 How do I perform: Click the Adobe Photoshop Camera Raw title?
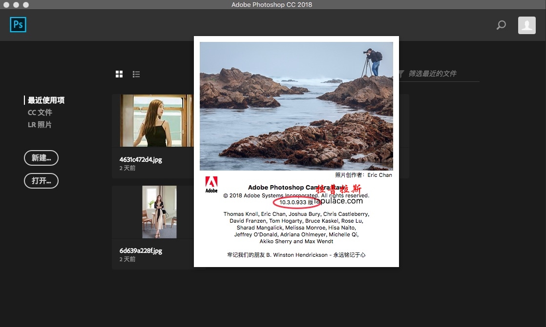[x=296, y=187]
